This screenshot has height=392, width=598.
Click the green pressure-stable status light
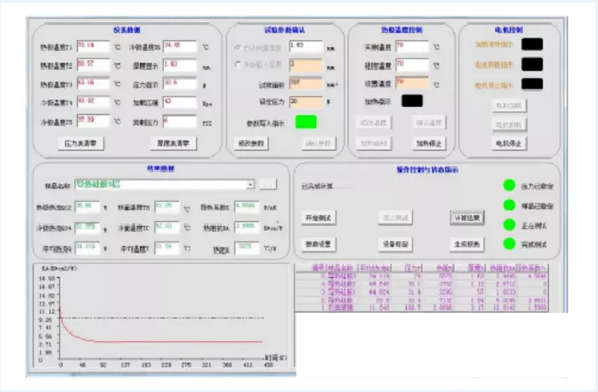click(510, 186)
